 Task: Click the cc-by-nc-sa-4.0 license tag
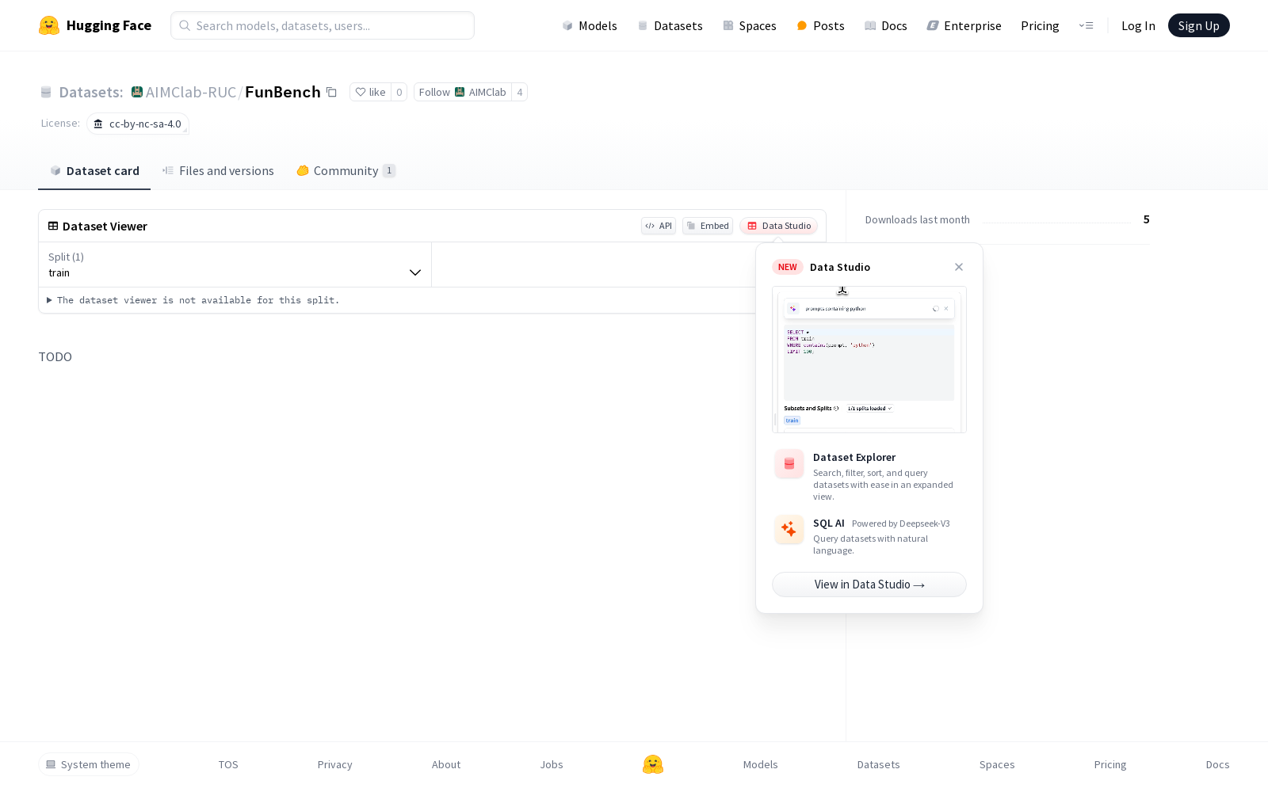click(x=138, y=124)
